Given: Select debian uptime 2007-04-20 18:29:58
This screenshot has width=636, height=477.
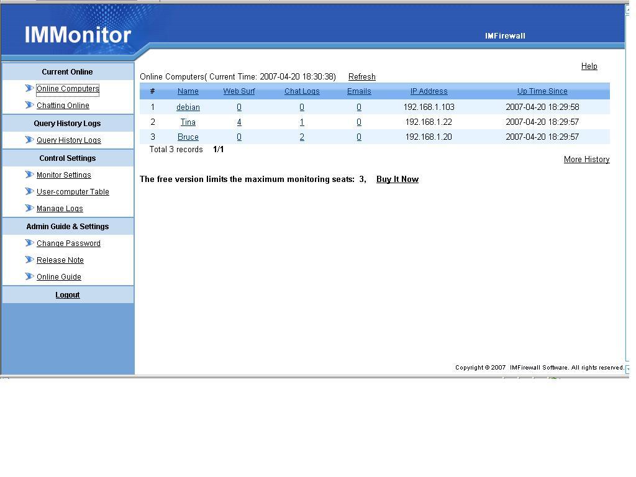Looking at the screenshot, I should point(542,107).
